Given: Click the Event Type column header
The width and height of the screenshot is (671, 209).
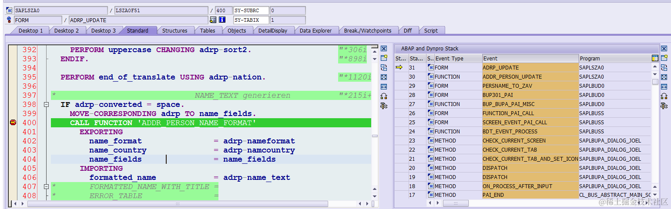Looking at the screenshot, I should click(458, 58).
